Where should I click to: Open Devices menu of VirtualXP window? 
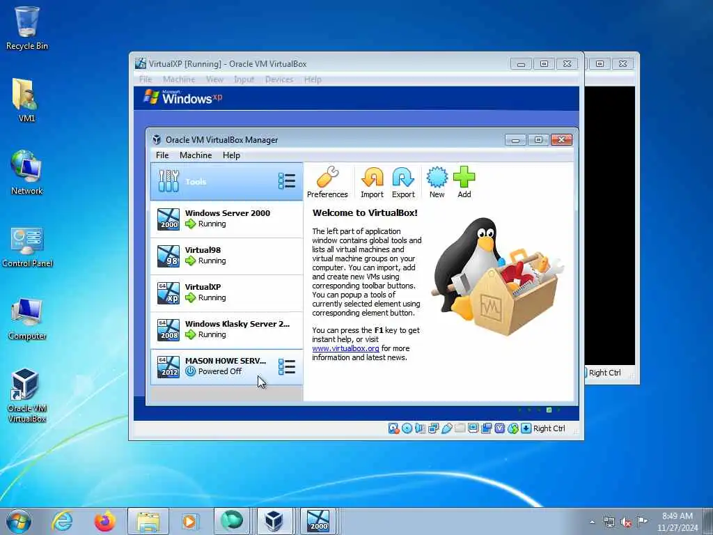(x=279, y=79)
